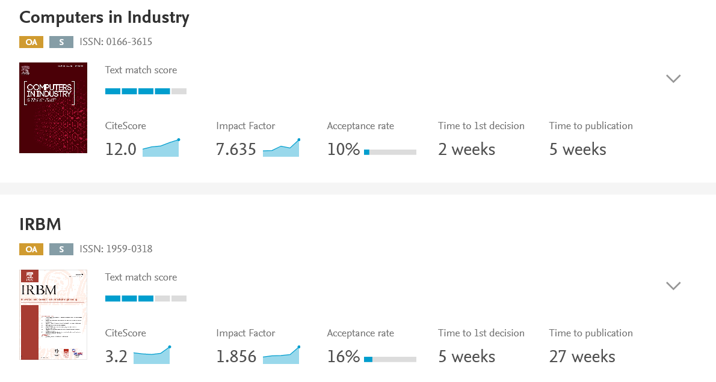The image size is (716, 382).
Task: Click the 27 weeks time to publication value
Action: [582, 357]
